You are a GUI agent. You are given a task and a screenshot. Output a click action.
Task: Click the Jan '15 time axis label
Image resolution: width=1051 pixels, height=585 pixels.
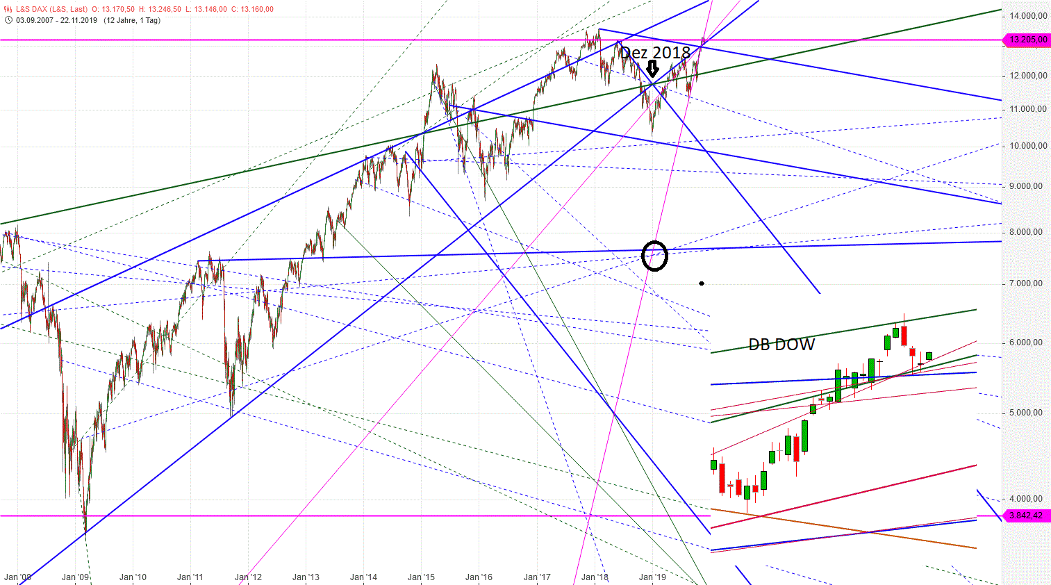pos(422,577)
